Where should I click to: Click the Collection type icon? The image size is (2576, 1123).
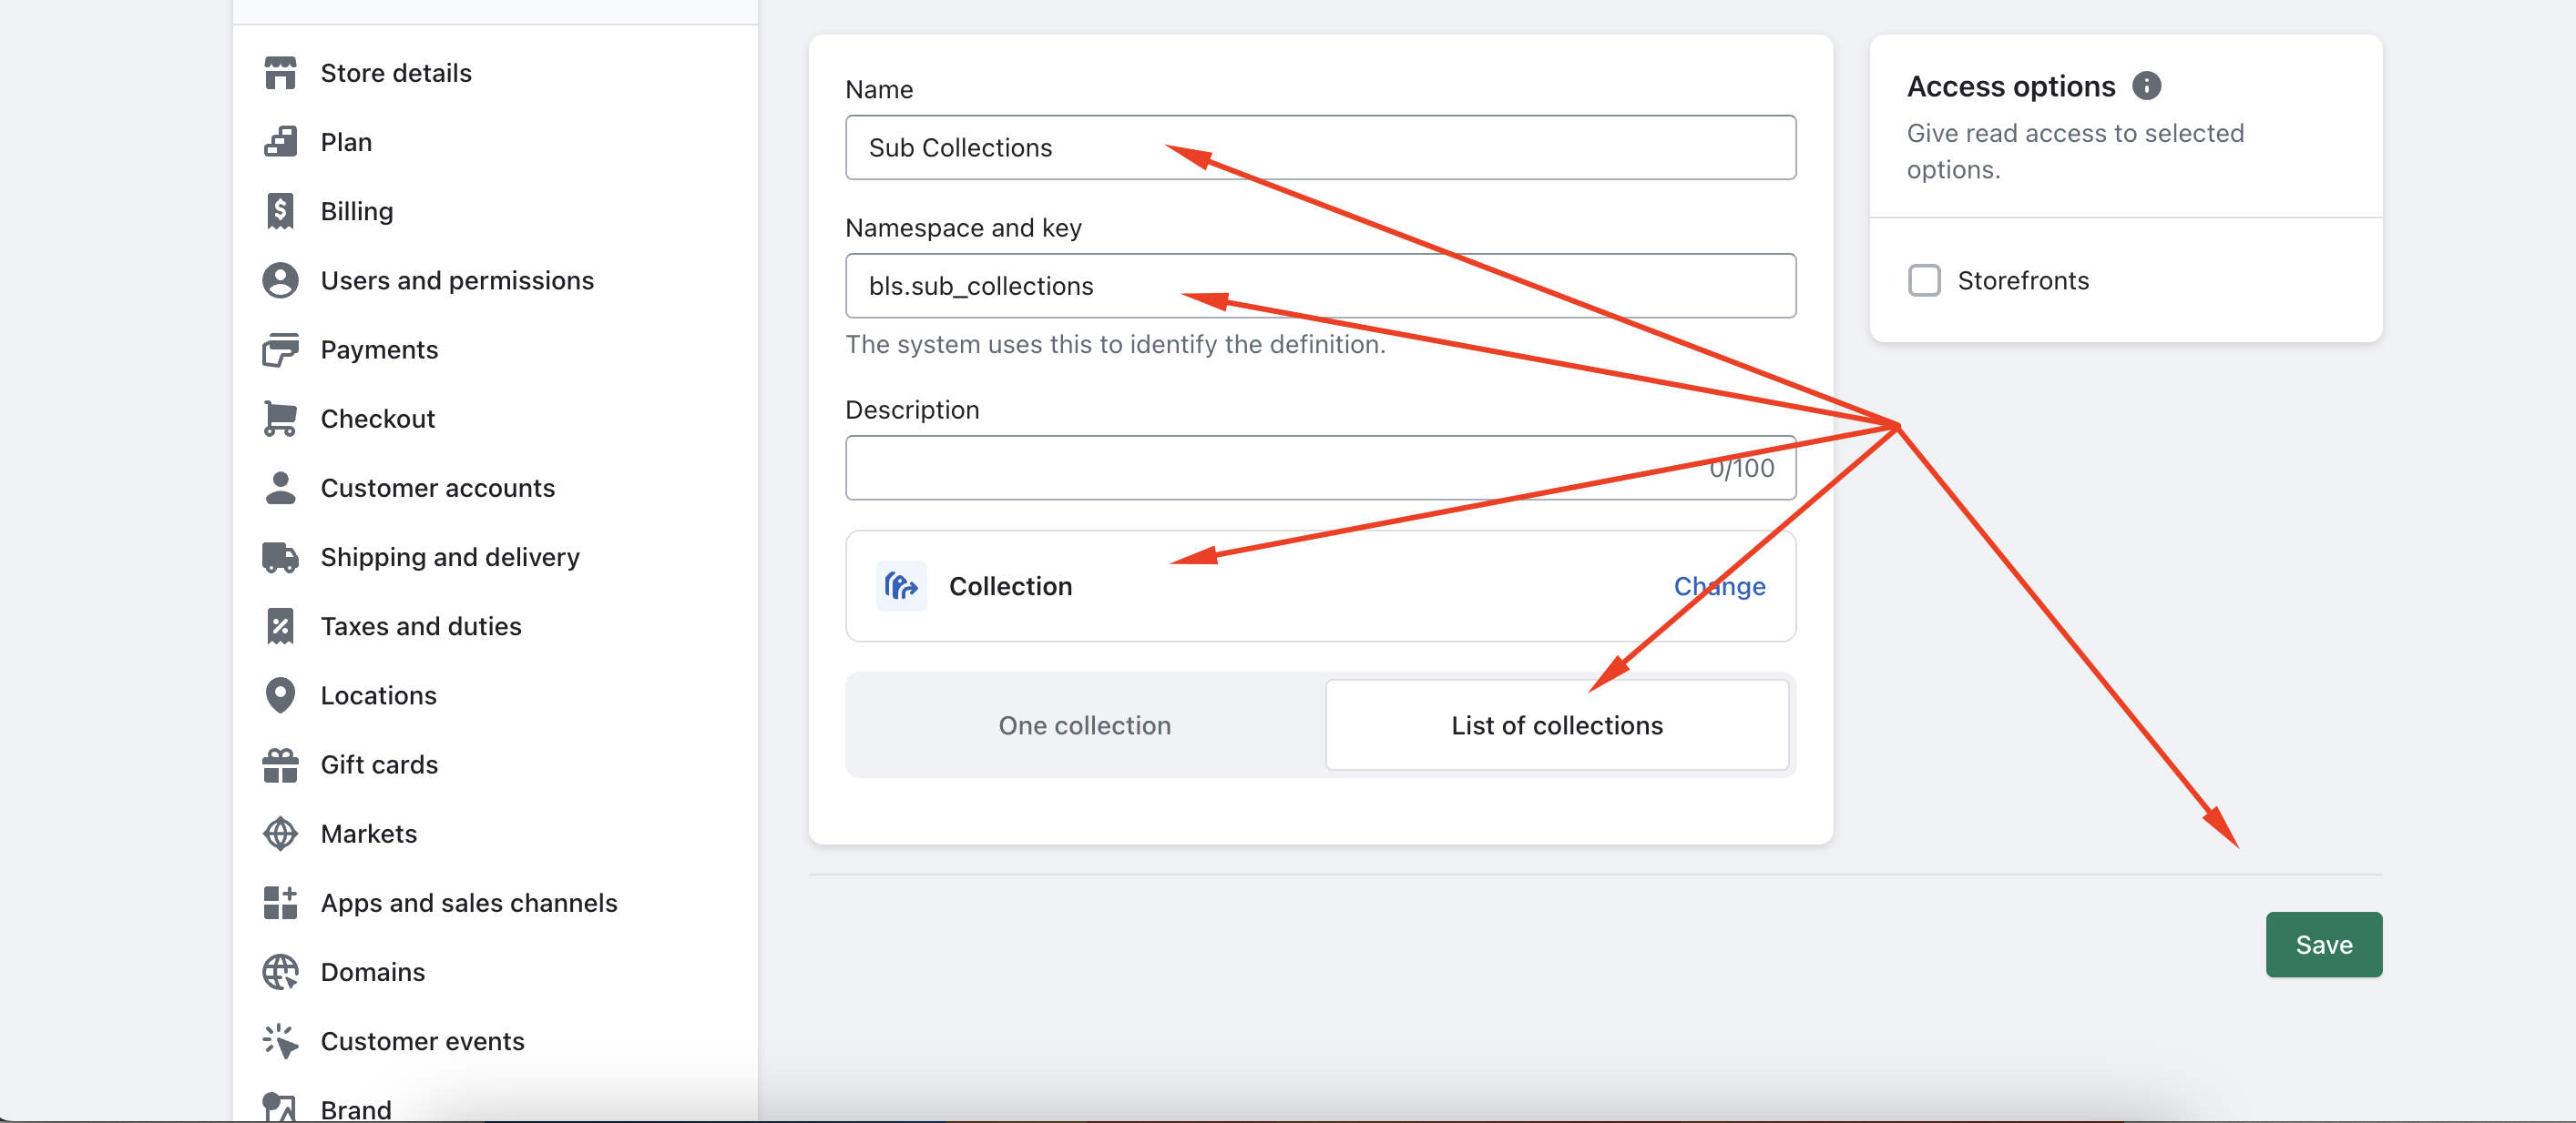pyautogui.click(x=901, y=586)
